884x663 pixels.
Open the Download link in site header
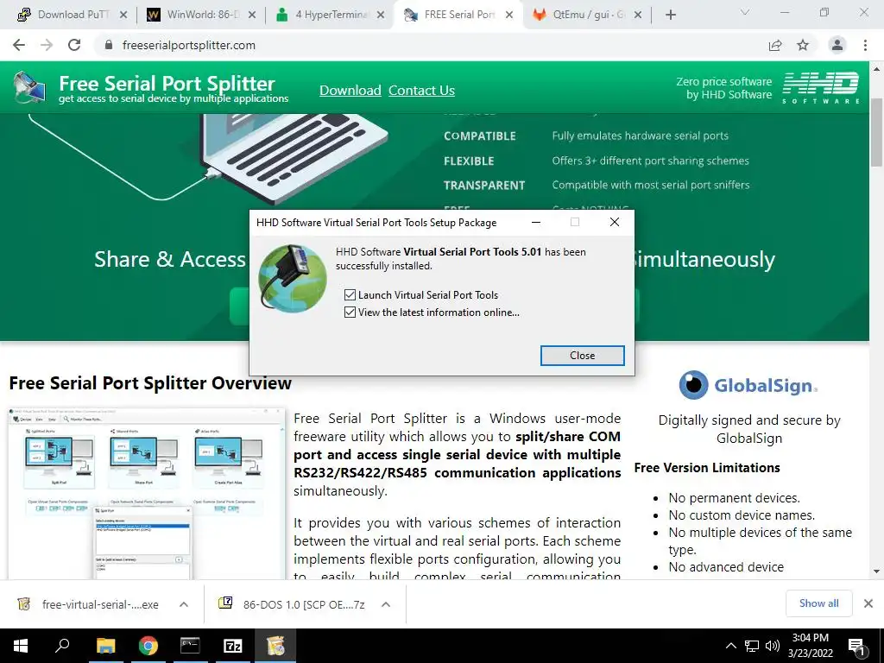click(x=350, y=90)
